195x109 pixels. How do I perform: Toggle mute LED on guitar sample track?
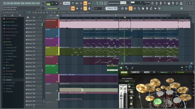tap(57, 73)
